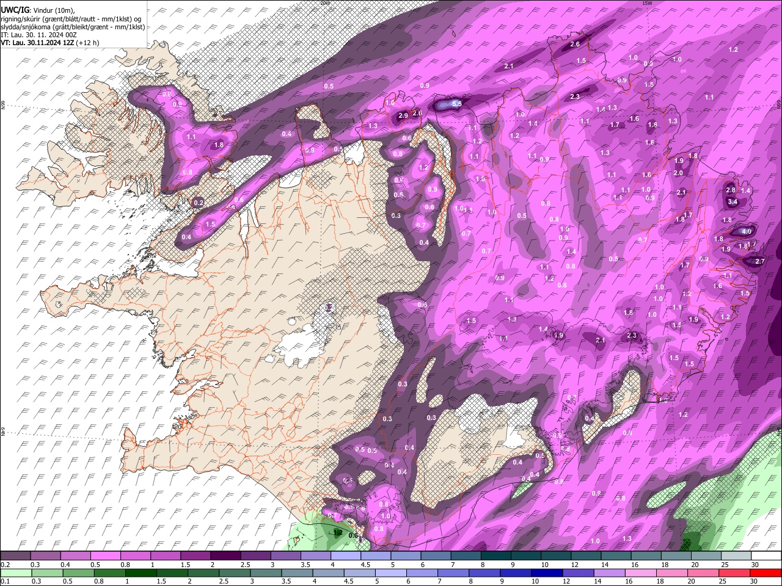Select top-row swatch between 3.5 and 4
The width and height of the screenshot is (782, 586).
pyautogui.click(x=315, y=556)
